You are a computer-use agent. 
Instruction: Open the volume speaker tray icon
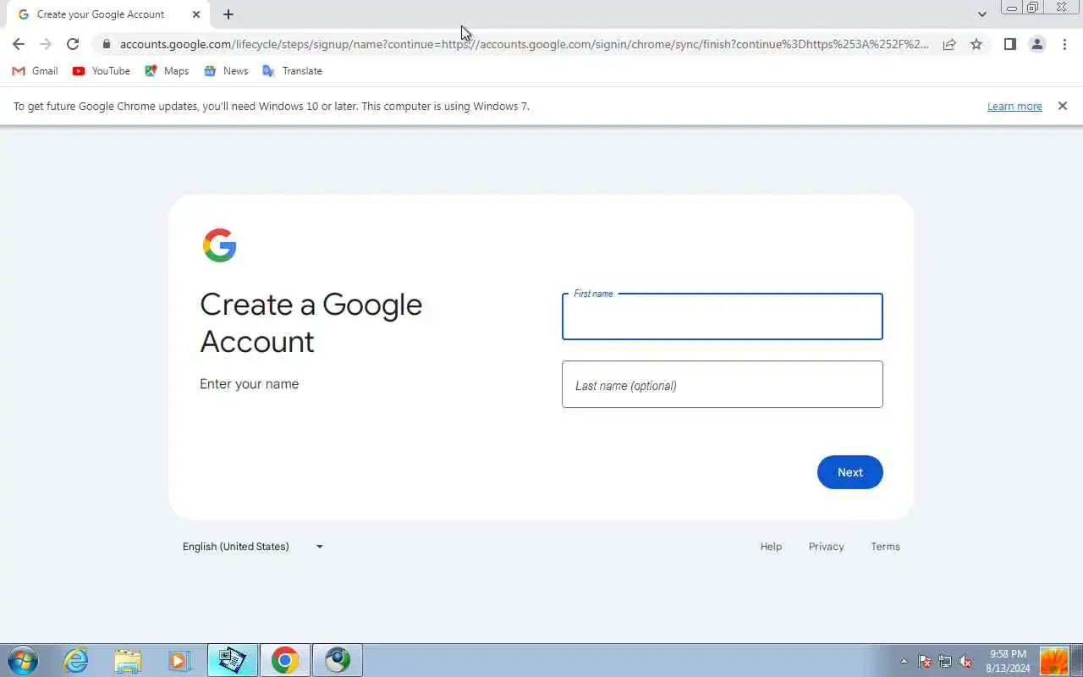pos(966,662)
